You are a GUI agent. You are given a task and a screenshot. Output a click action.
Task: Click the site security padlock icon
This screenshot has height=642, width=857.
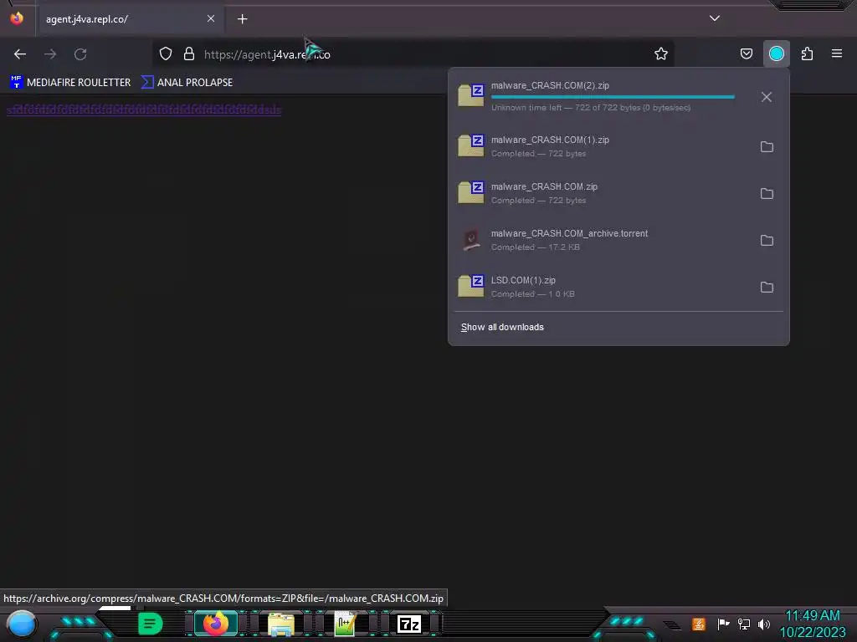pyautogui.click(x=189, y=53)
